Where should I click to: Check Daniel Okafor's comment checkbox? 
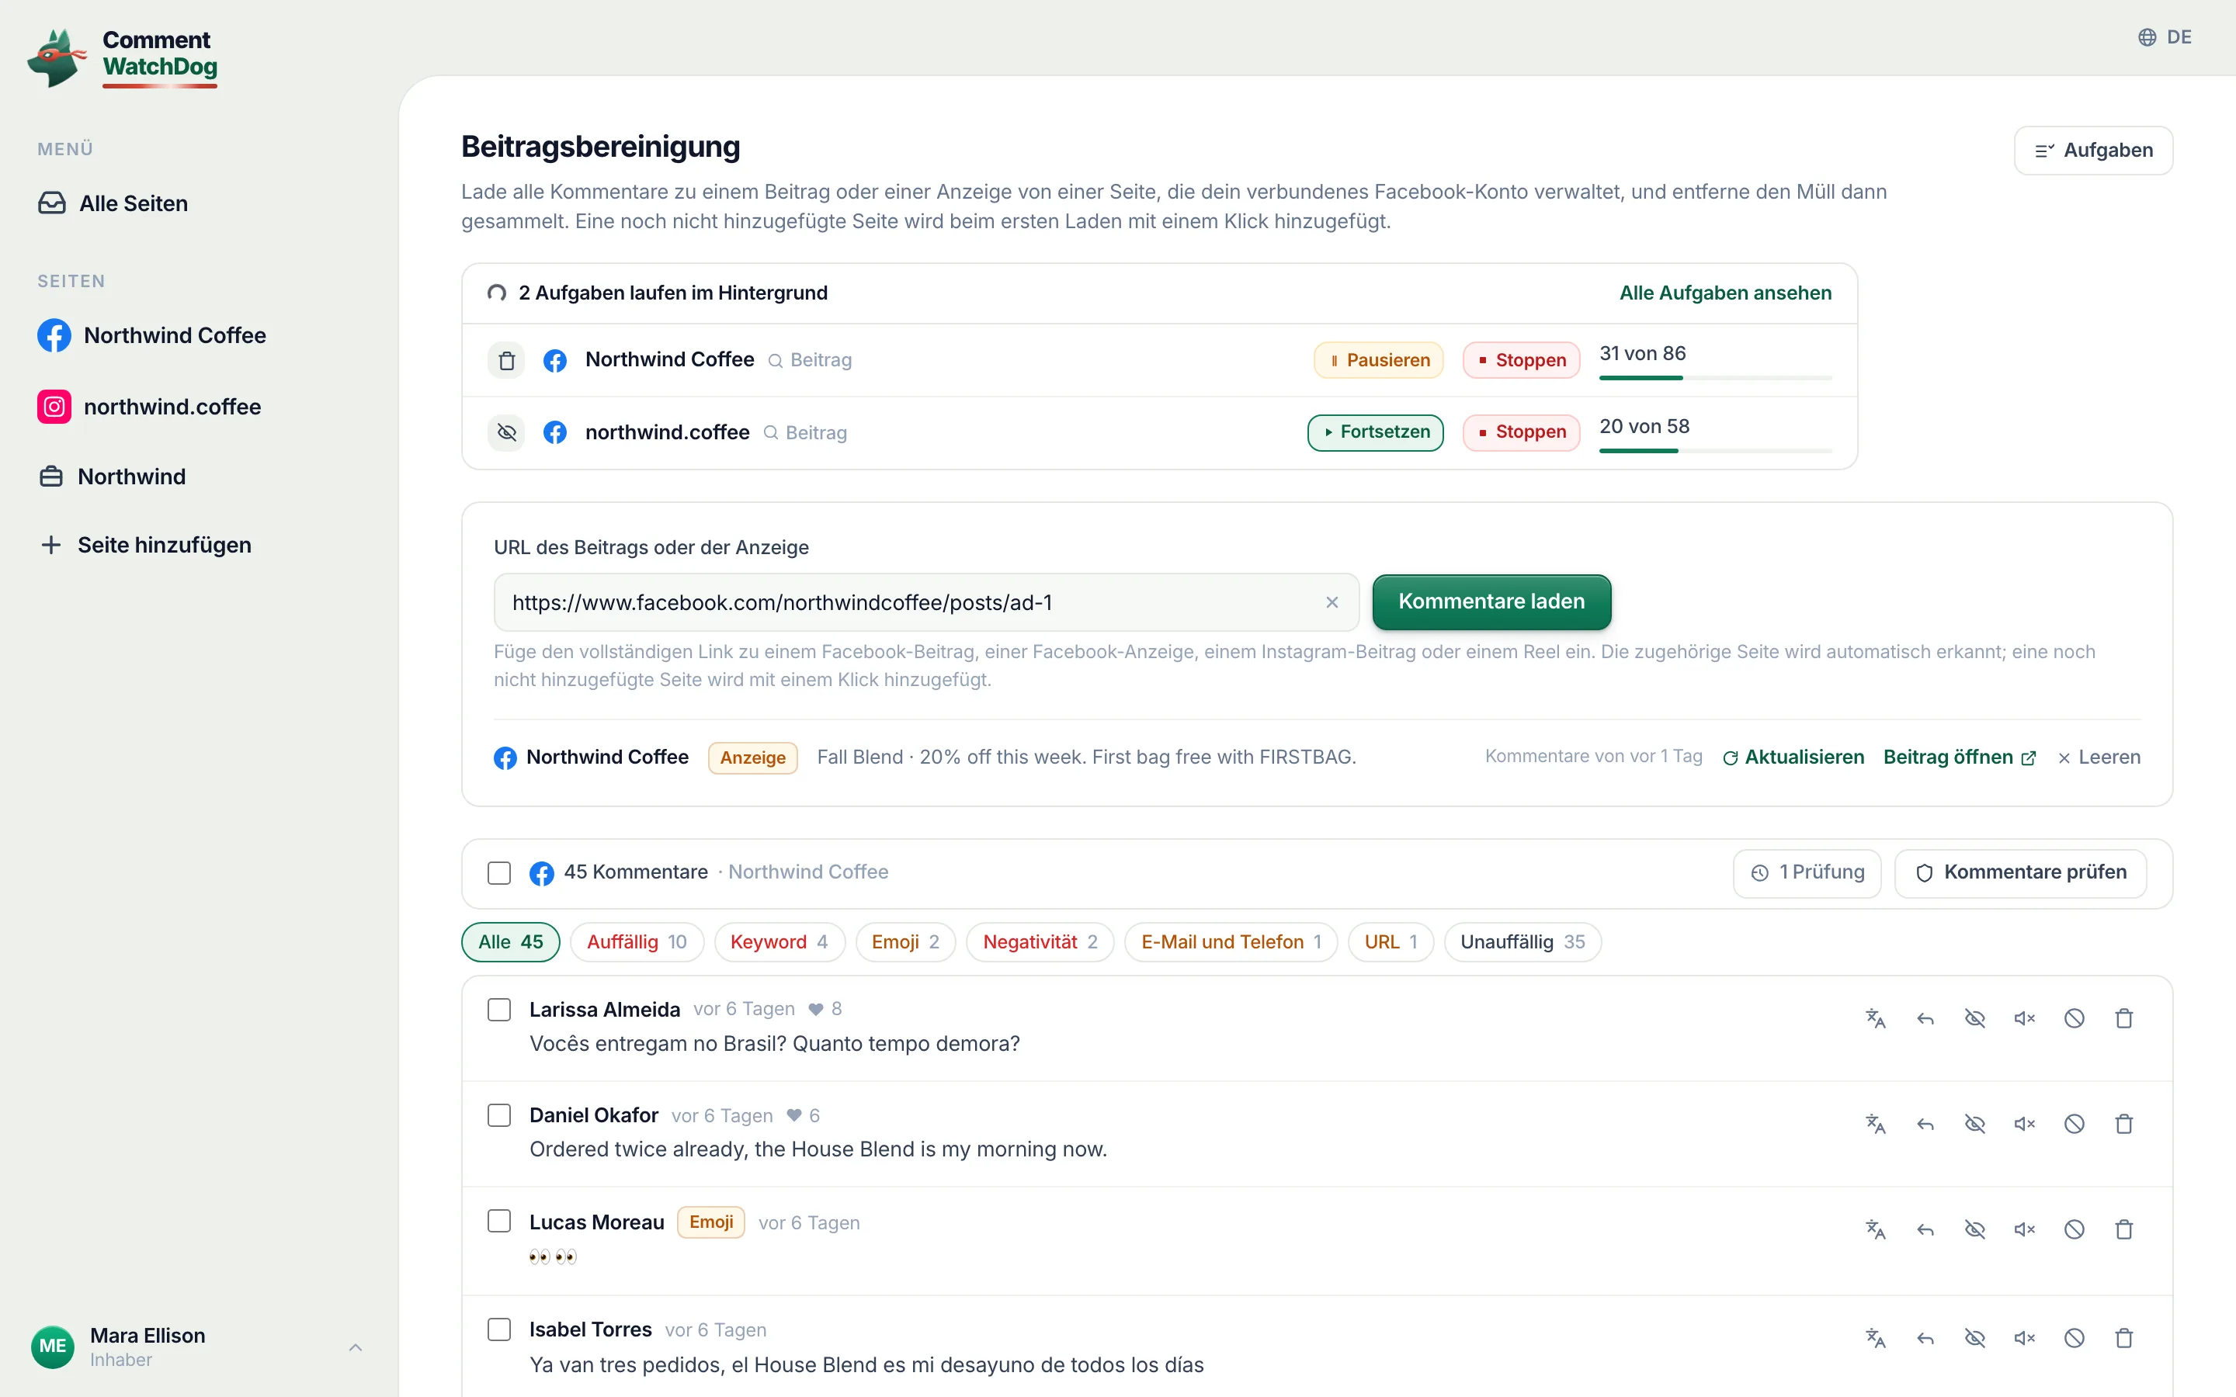499,1115
